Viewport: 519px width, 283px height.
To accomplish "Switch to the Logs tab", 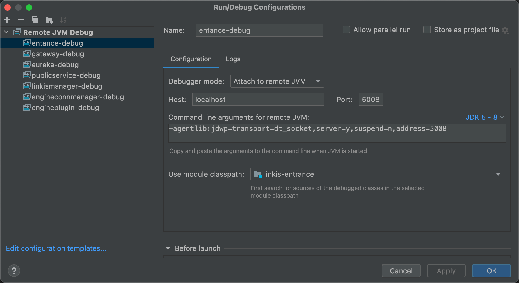I will [233, 59].
